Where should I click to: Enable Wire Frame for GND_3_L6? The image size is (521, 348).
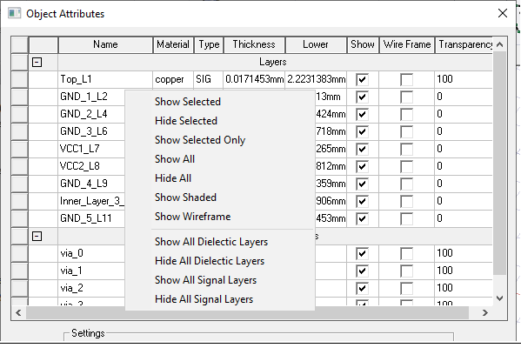407,131
